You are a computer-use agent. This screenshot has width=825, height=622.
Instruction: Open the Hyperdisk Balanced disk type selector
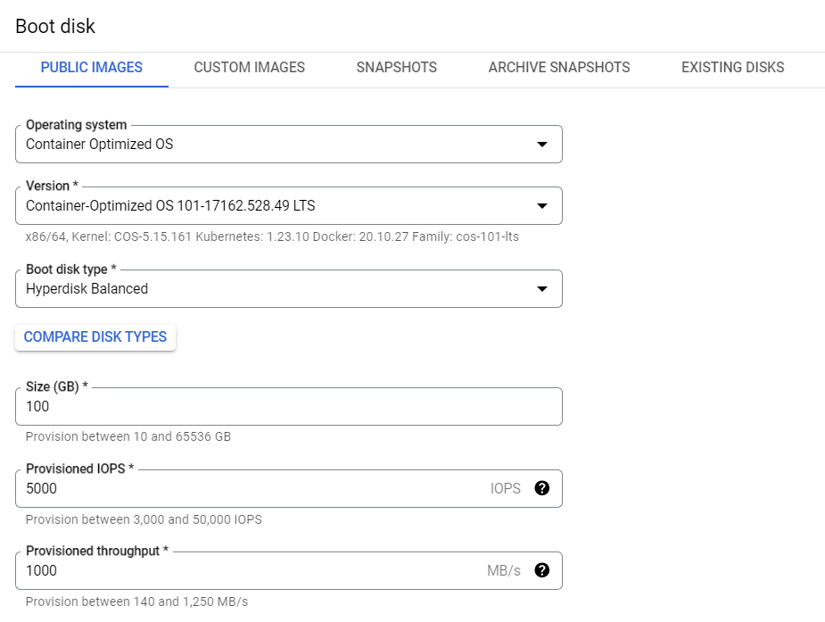[x=268, y=289]
